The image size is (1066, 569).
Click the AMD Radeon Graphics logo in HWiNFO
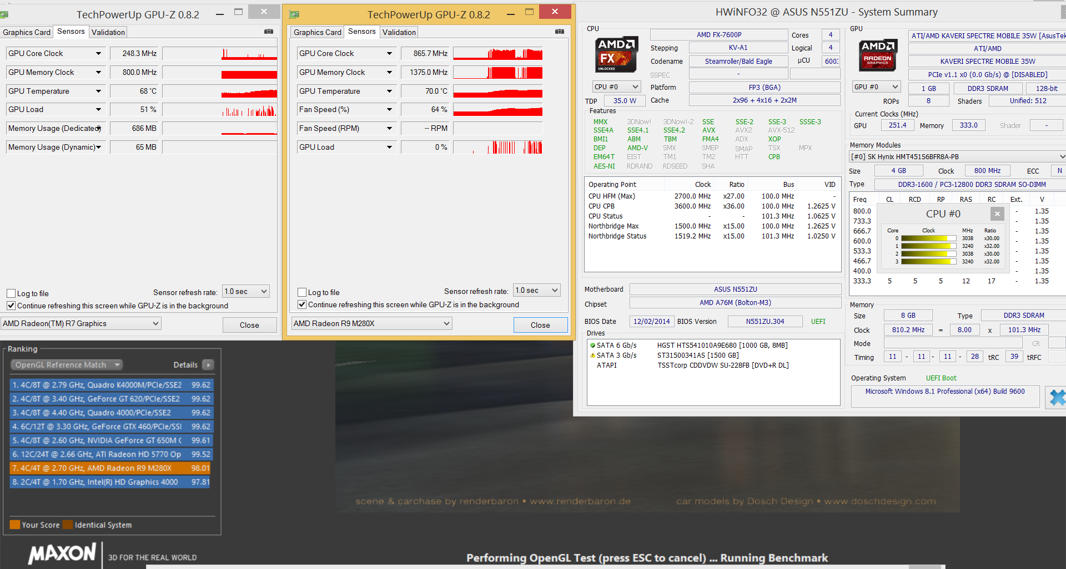pyautogui.click(x=878, y=55)
